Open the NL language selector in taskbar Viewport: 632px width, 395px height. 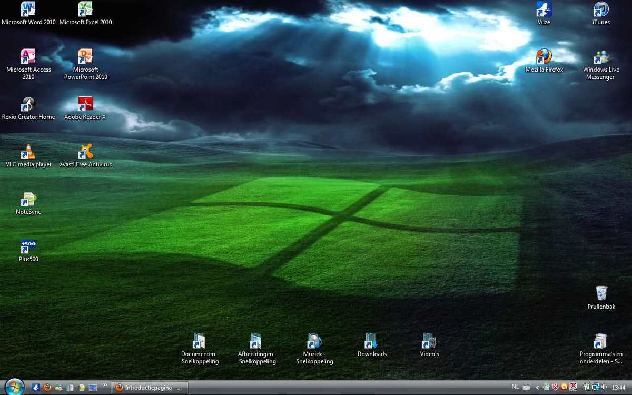tap(515, 387)
